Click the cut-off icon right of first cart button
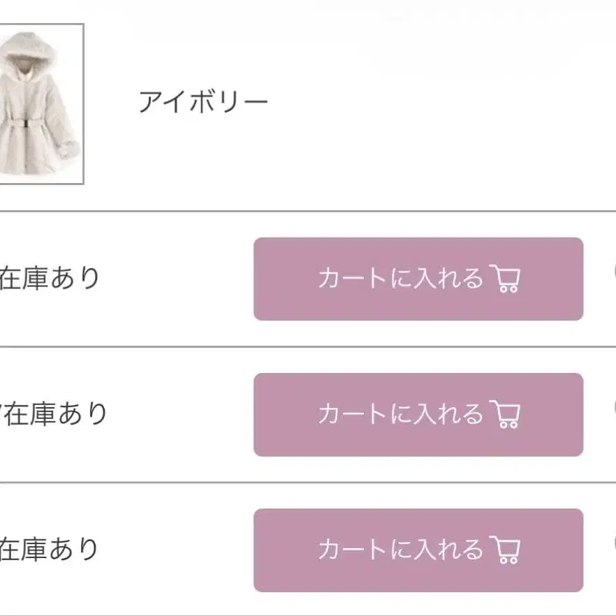This screenshot has height=616, width=616. pyautogui.click(x=613, y=270)
